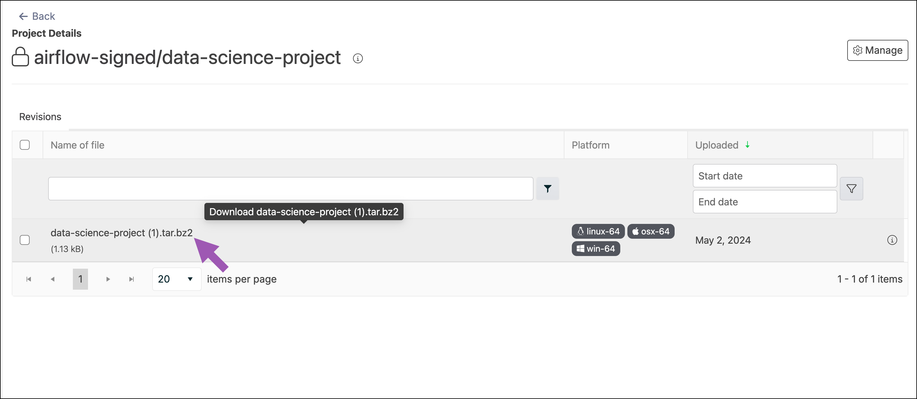Click the file name filter funnel icon

pos(547,189)
